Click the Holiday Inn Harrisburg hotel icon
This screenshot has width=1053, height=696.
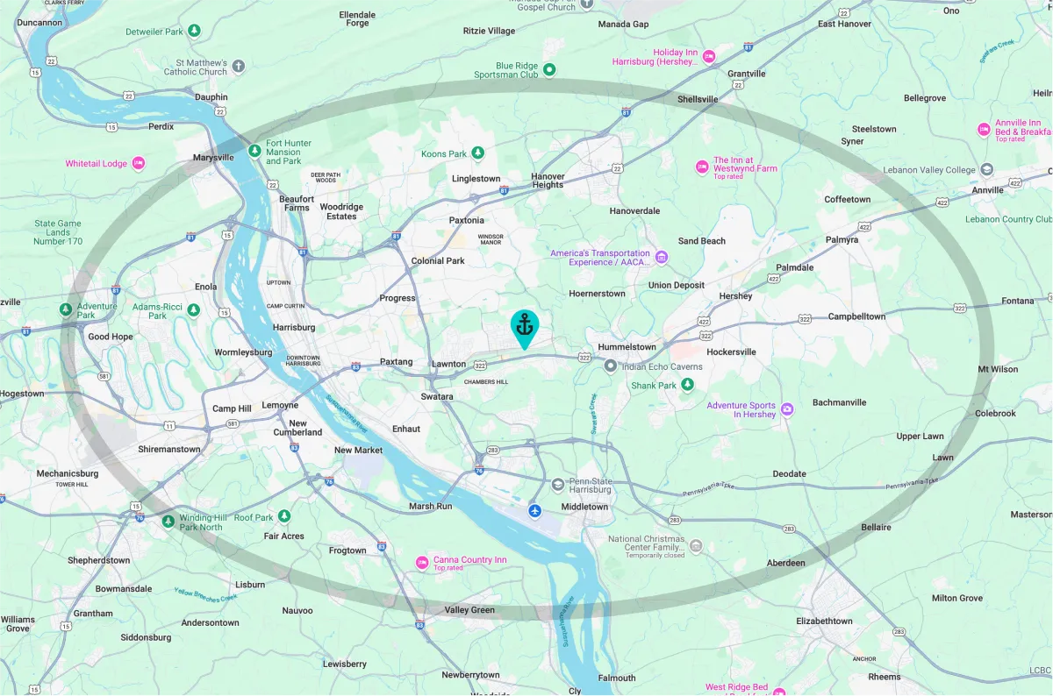709,56
